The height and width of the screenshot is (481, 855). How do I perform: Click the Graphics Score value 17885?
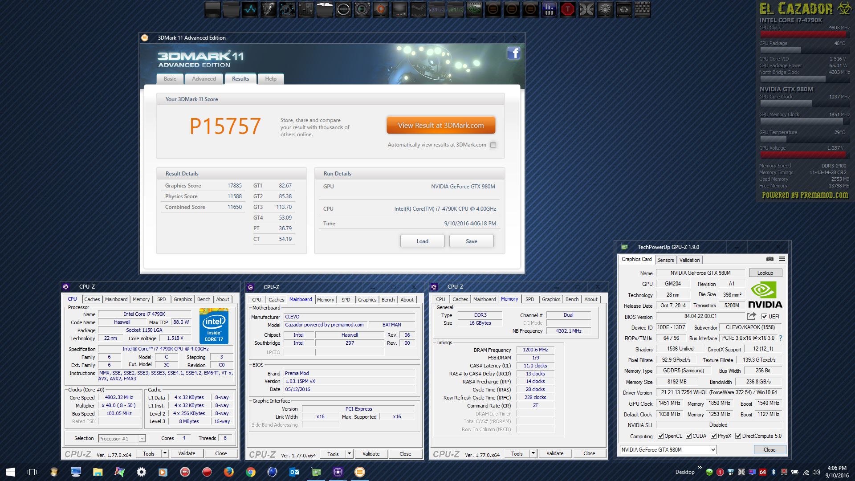click(235, 186)
